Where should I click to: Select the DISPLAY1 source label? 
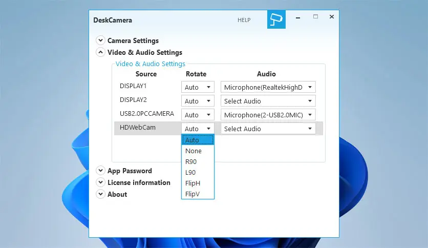click(x=133, y=86)
